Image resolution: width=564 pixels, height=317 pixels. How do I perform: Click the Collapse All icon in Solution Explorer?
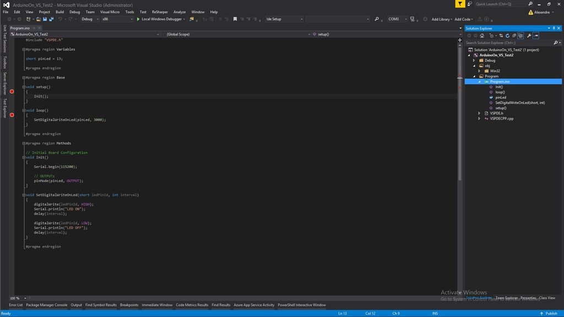click(x=514, y=36)
